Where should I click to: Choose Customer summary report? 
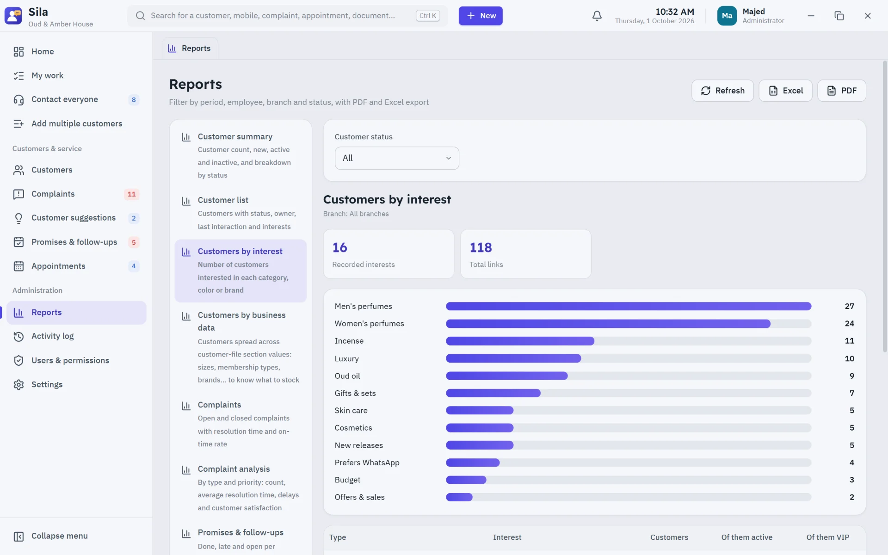point(240,155)
